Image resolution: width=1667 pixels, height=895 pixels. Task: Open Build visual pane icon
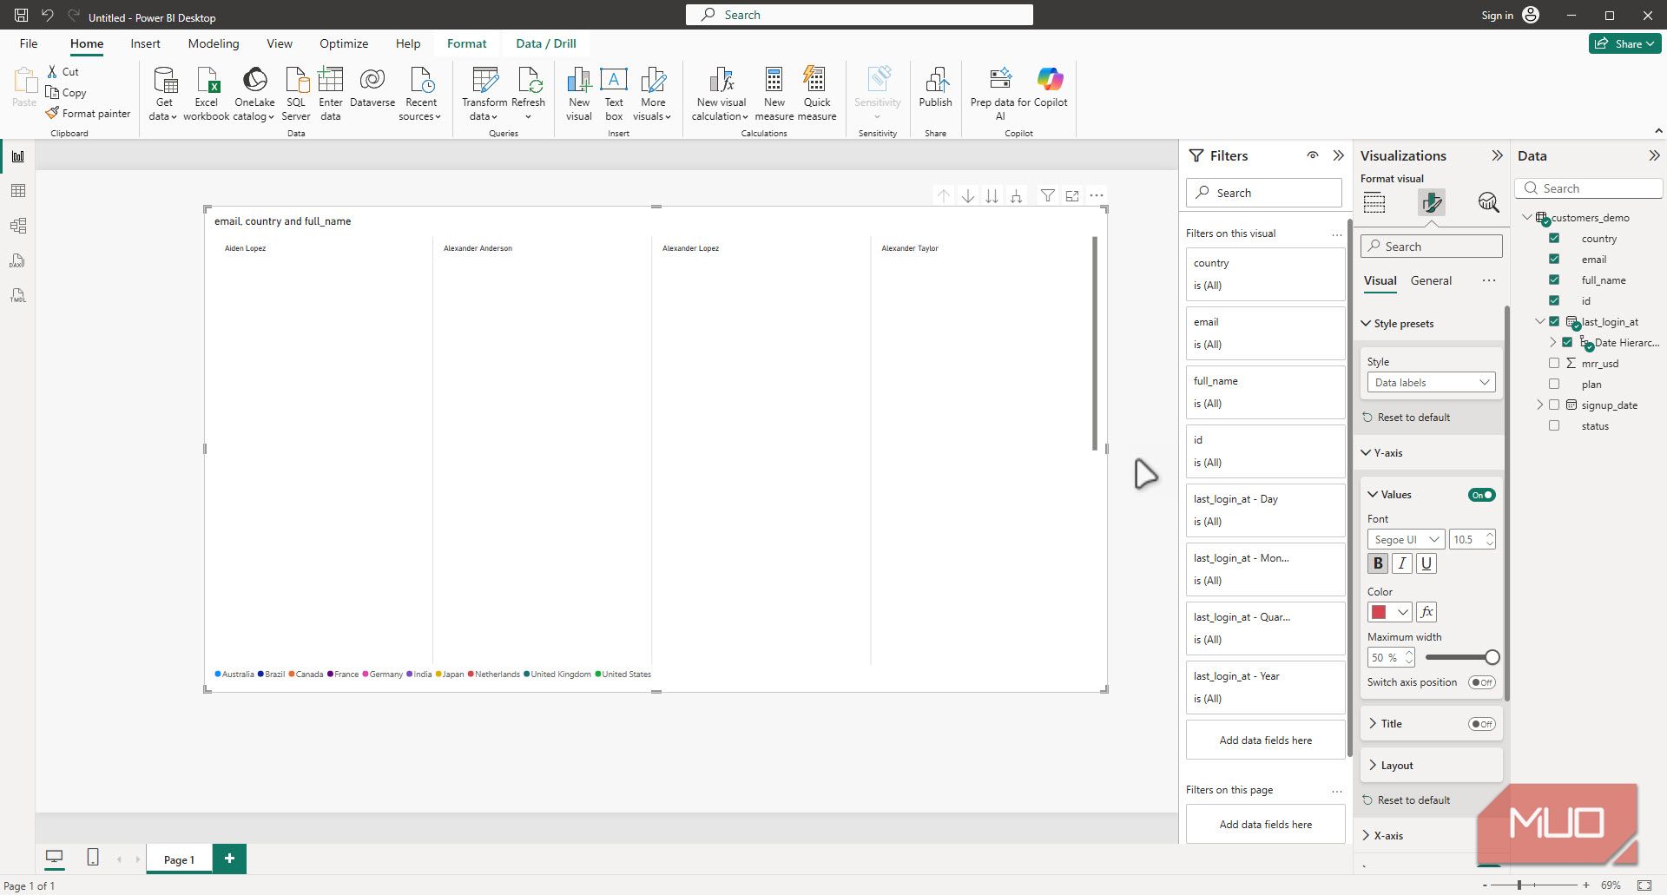pyautogui.click(x=1374, y=203)
